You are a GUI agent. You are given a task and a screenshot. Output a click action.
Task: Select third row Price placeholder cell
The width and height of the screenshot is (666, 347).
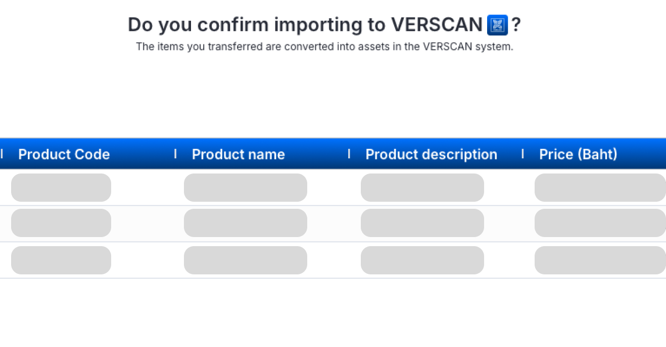(x=600, y=260)
